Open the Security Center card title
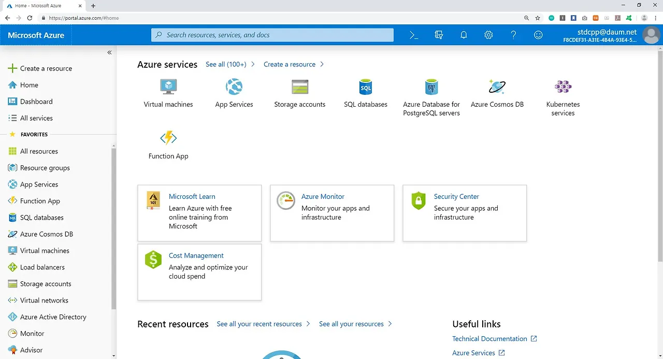This screenshot has height=359, width=663. (x=456, y=196)
